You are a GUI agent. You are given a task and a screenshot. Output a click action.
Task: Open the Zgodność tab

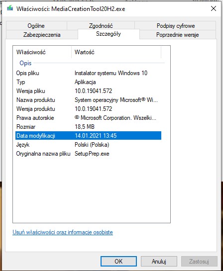101,26
